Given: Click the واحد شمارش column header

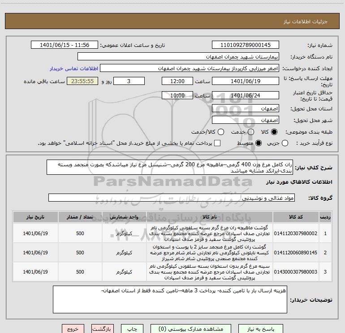Looking at the screenshot, I should tap(124, 217).
